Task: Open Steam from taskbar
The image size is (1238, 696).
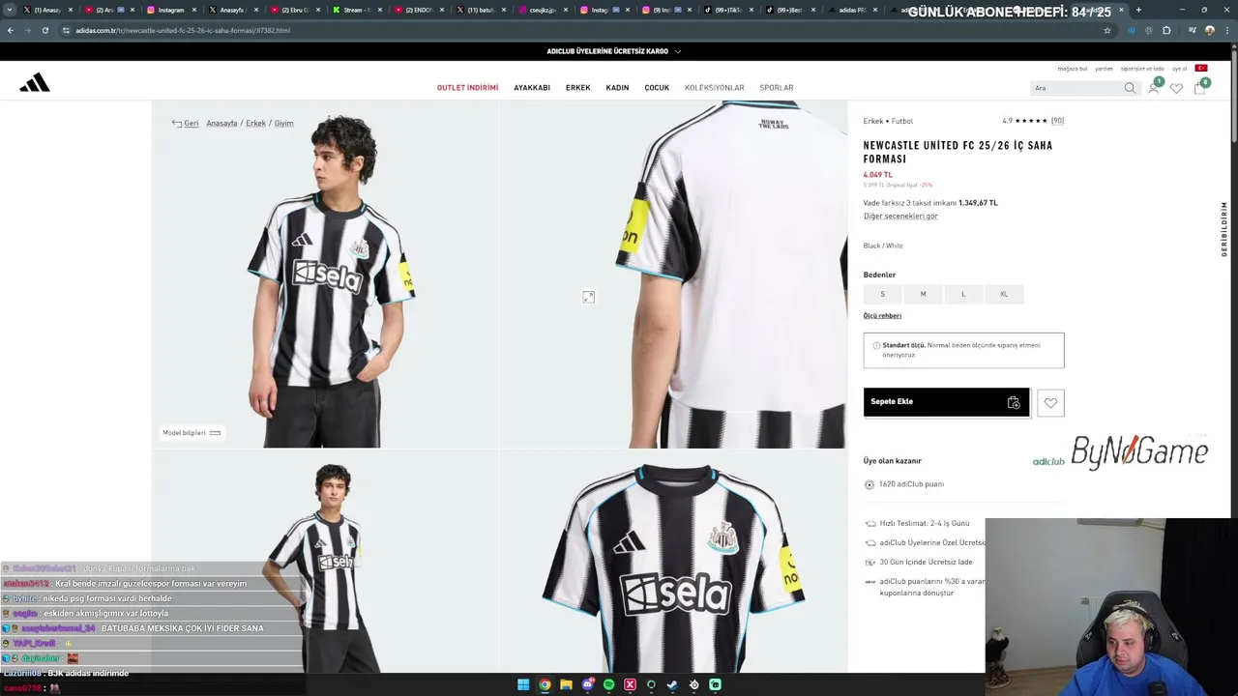Action: coord(672,684)
